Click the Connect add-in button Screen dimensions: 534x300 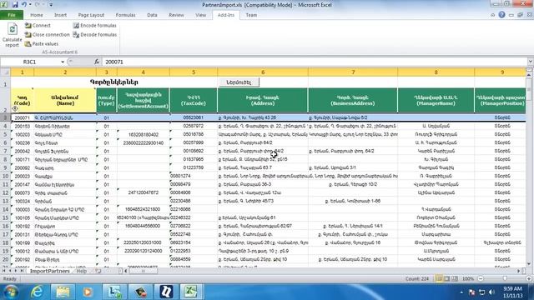click(38, 26)
